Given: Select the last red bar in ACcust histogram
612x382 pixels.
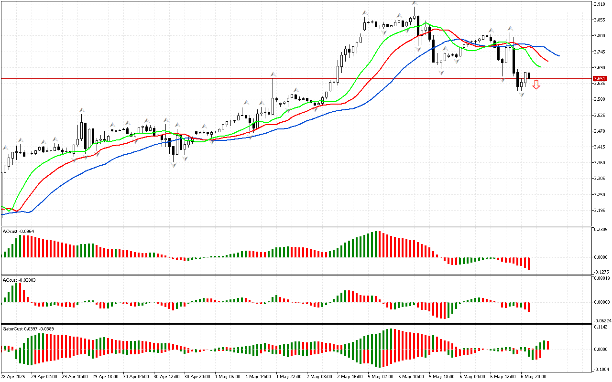Looking at the screenshot, I should [x=529, y=307].
